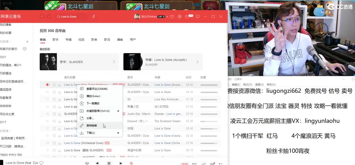Open 格式(O) menu in Notepad
This screenshot has width=355, height=165.
tap(248, 84)
